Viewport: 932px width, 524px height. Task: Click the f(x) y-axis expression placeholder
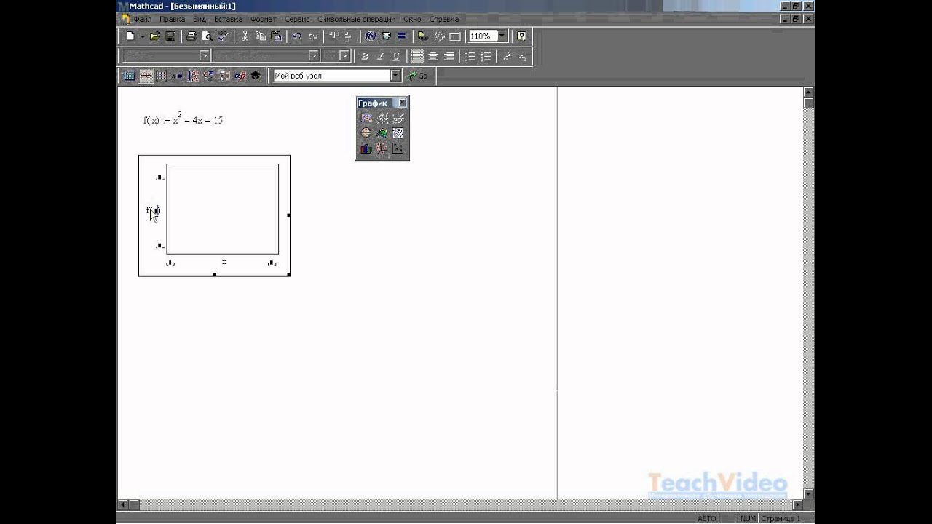click(153, 211)
